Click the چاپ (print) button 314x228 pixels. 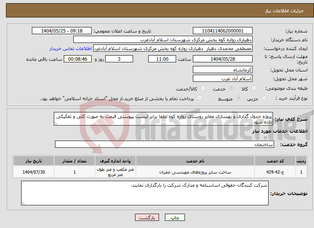[x=175, y=217]
